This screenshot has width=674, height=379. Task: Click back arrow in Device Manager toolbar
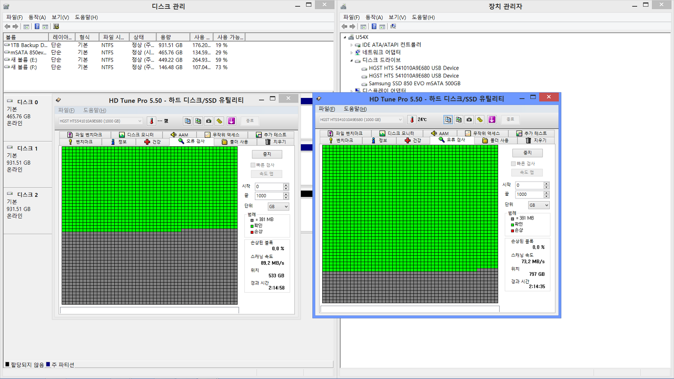tap(344, 26)
